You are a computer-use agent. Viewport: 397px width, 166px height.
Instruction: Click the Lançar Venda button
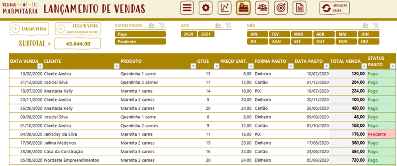click(29, 29)
